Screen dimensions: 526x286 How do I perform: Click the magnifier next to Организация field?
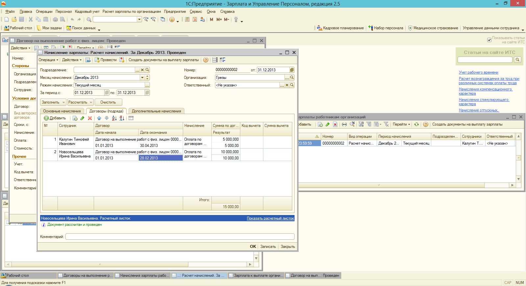[x=292, y=78]
